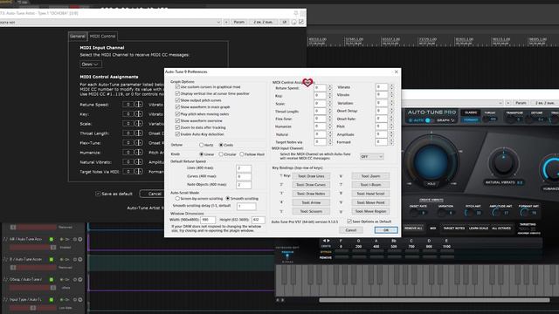The image size is (559, 314).
Task: Uncheck Use custom cursors in graphical mode
Action: pos(177,87)
